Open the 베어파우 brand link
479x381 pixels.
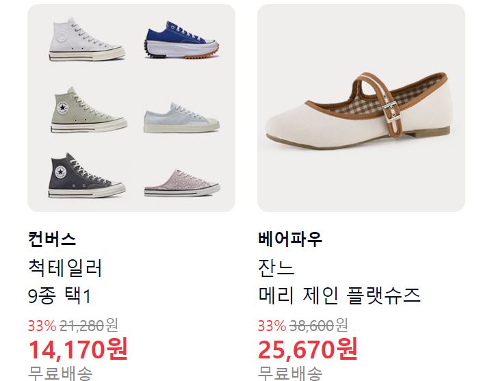pyautogui.click(x=290, y=239)
